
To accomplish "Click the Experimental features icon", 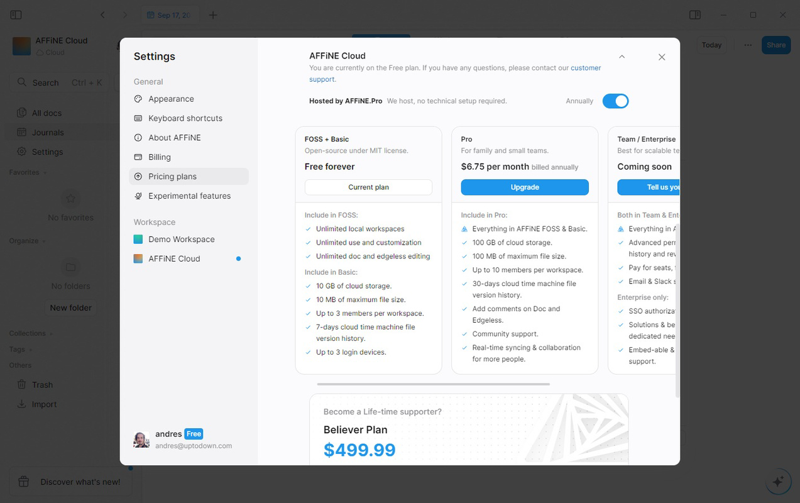I will [x=138, y=196].
